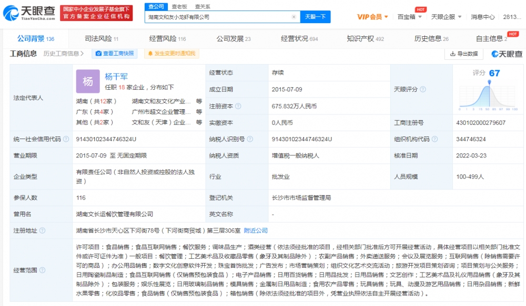Open the 历史信息 tab
Screen dimensions: 526x306
point(431,39)
